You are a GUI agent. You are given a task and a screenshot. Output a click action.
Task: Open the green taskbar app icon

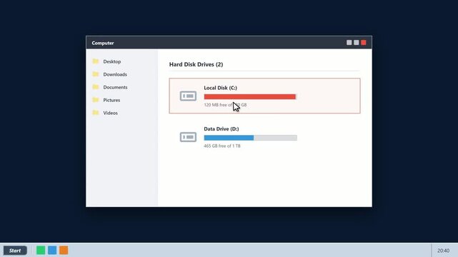41,251
